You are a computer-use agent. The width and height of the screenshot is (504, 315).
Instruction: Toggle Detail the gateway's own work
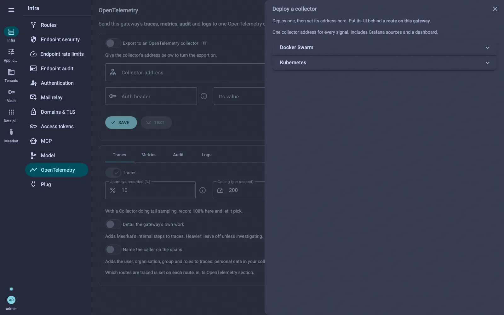[x=113, y=224]
